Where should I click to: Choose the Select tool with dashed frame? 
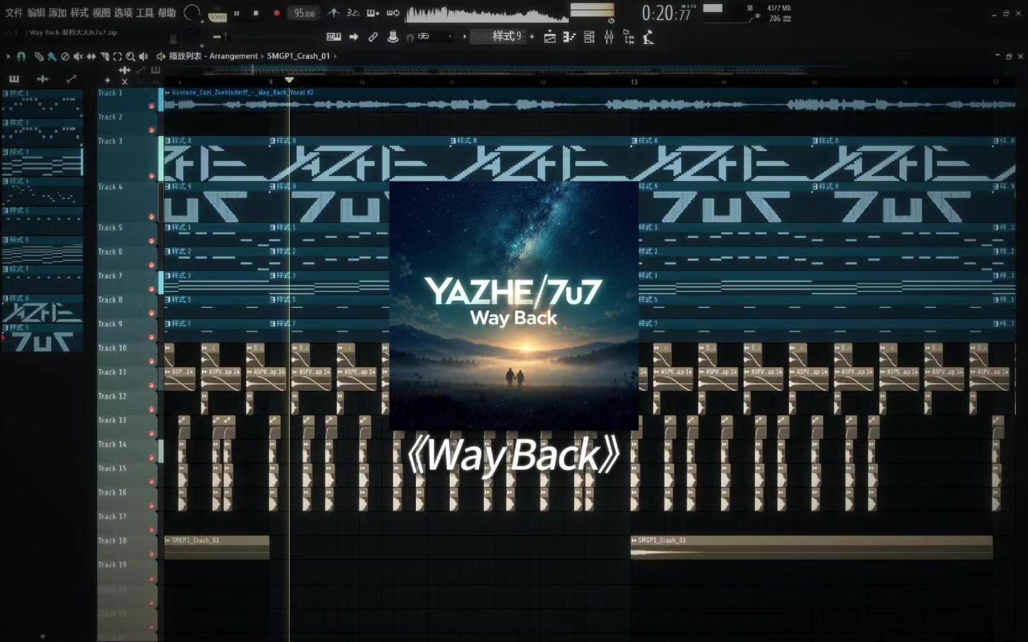pos(117,56)
